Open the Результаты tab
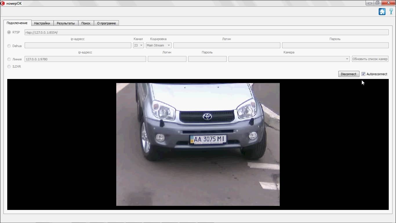396x223 pixels. (x=66, y=23)
